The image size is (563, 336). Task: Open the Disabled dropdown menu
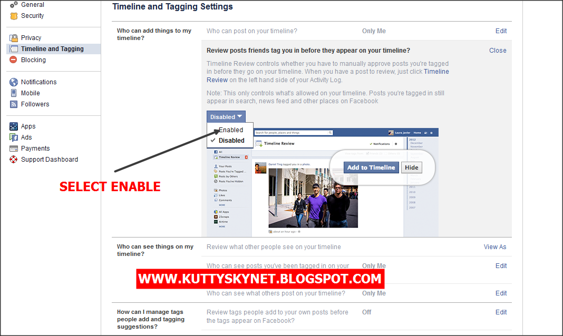(226, 116)
